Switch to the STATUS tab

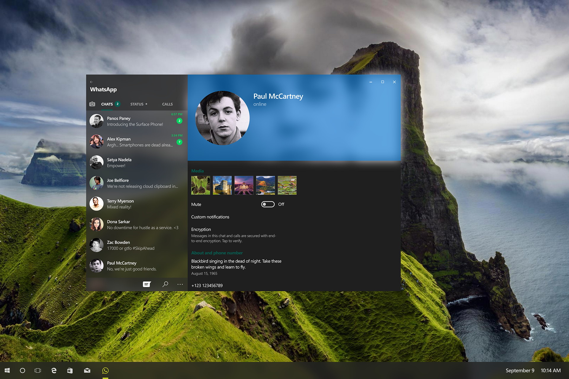point(137,104)
